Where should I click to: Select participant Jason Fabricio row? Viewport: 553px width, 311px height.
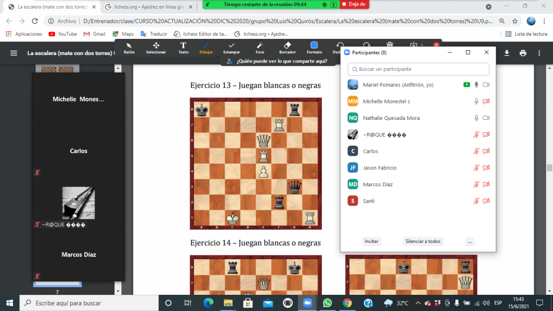pyautogui.click(x=419, y=167)
